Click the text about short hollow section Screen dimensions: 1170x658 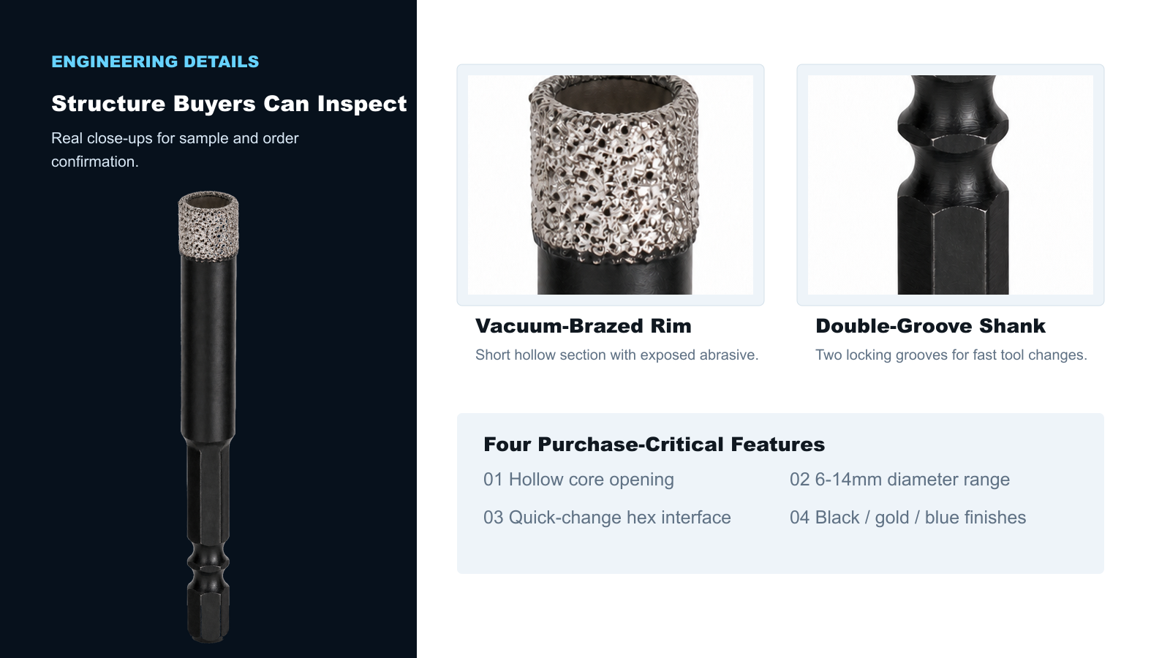(616, 355)
